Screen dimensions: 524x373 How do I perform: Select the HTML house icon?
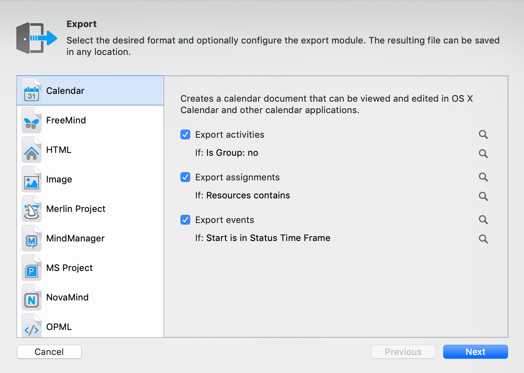32,150
